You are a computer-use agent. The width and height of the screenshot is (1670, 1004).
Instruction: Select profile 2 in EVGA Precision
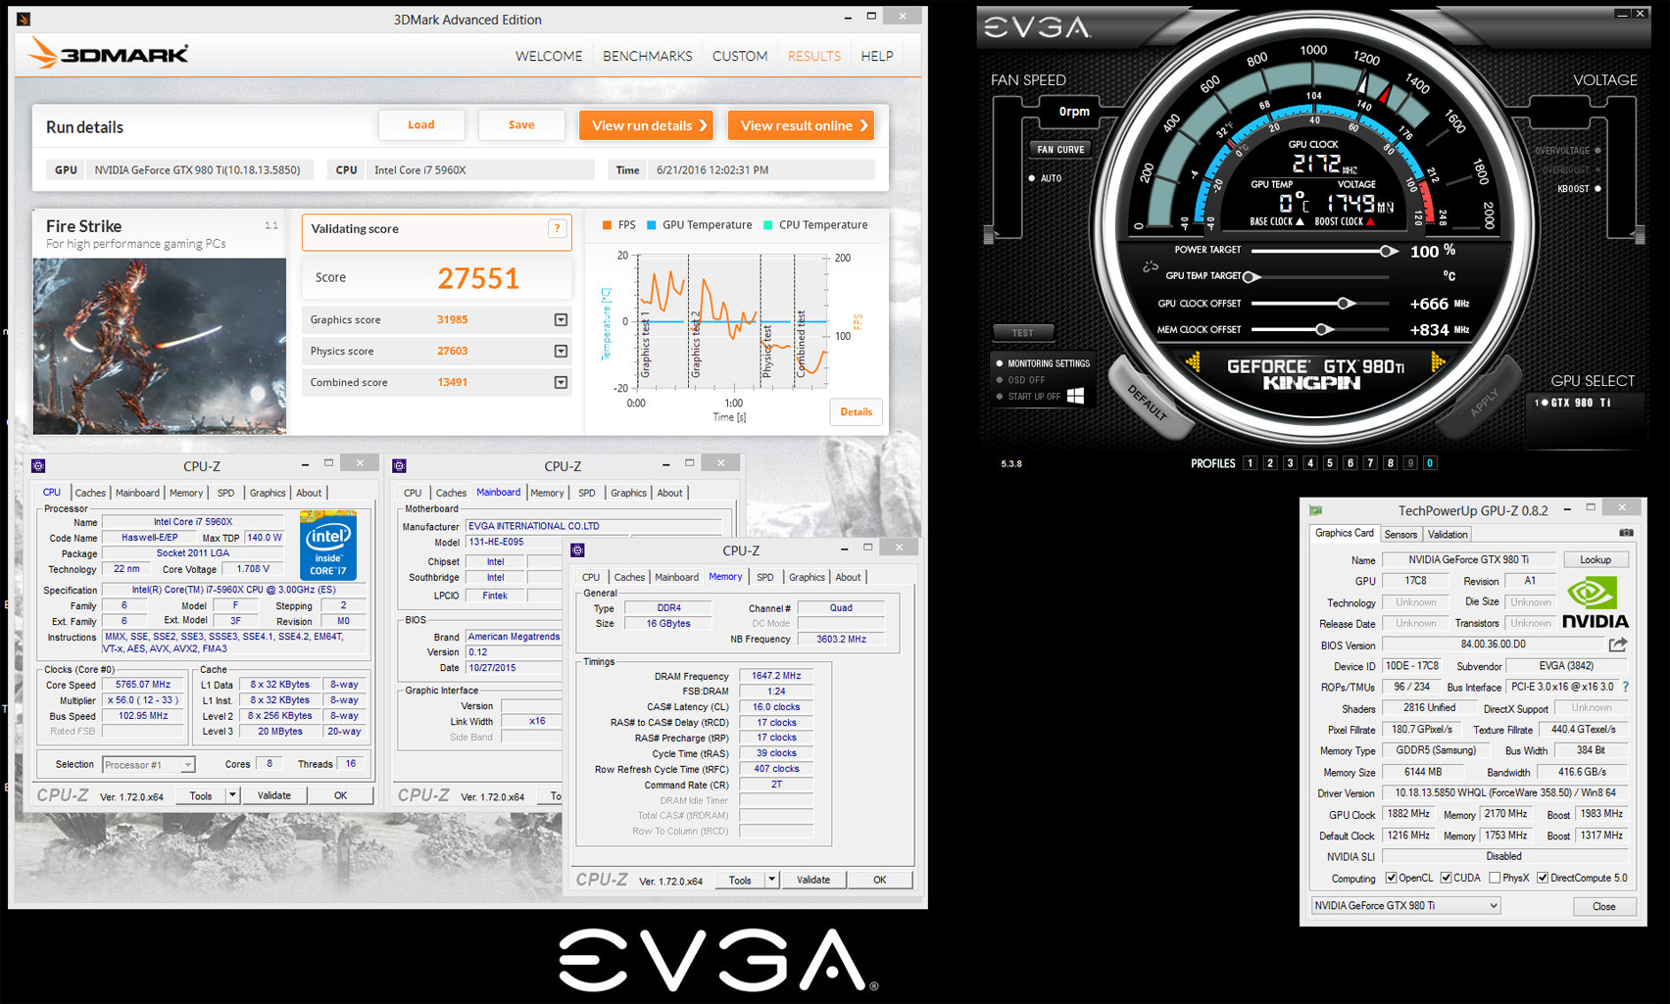1270,463
